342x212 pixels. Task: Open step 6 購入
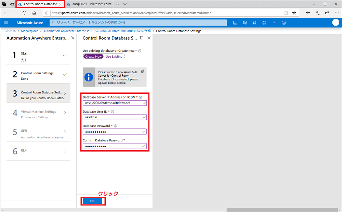click(38, 151)
